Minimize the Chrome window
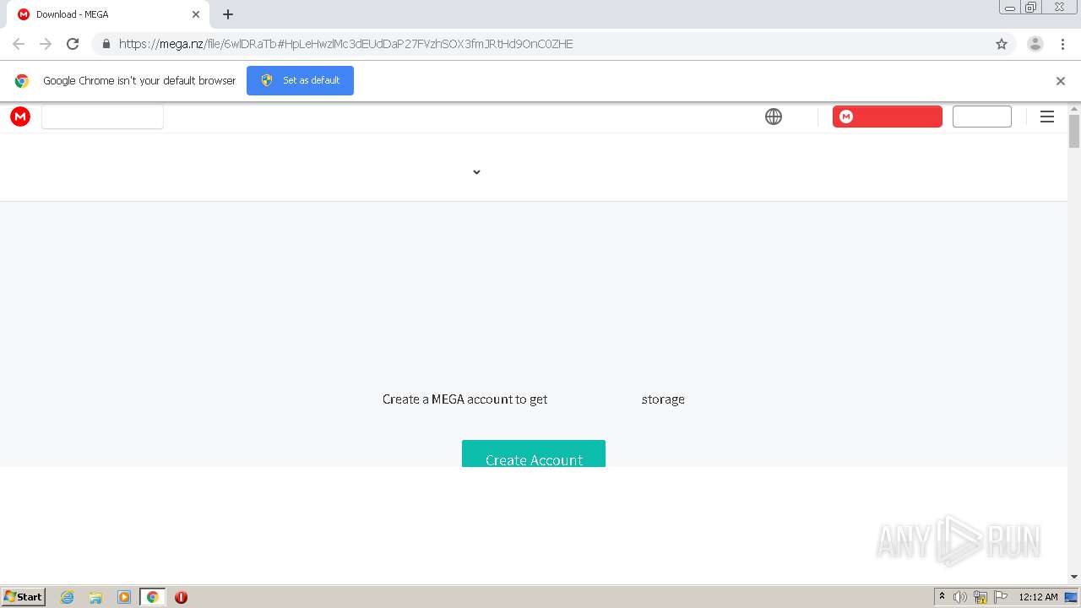Viewport: 1081px width, 608px height. 1010,8
